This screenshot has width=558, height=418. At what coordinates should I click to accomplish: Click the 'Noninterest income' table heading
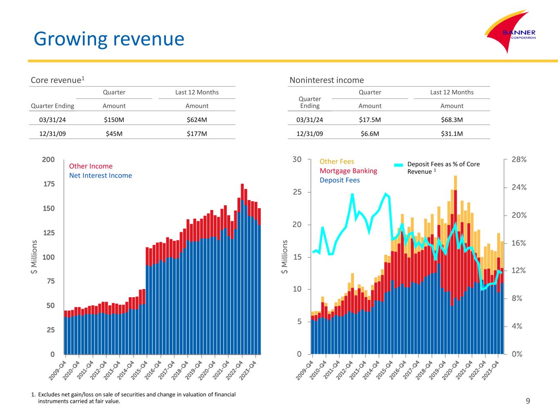(x=326, y=80)
